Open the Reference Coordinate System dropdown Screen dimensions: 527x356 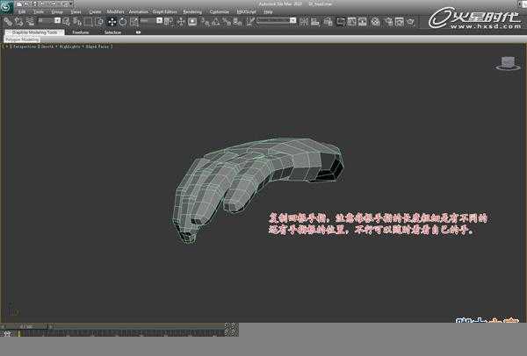click(x=151, y=21)
